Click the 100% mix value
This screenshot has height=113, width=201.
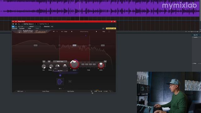click(x=95, y=91)
